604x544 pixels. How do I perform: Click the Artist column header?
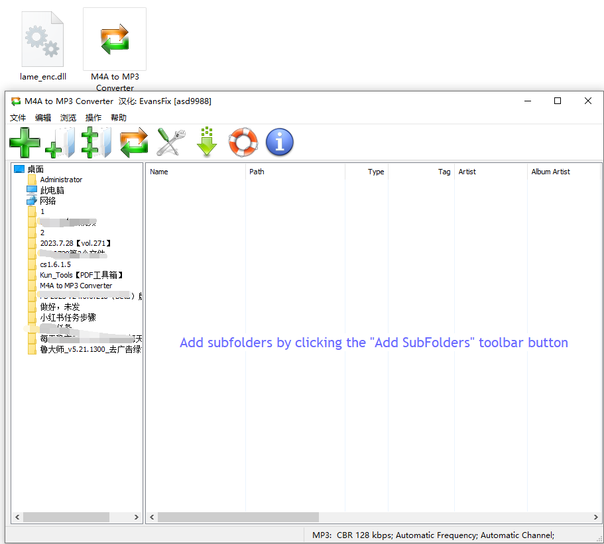click(x=491, y=172)
